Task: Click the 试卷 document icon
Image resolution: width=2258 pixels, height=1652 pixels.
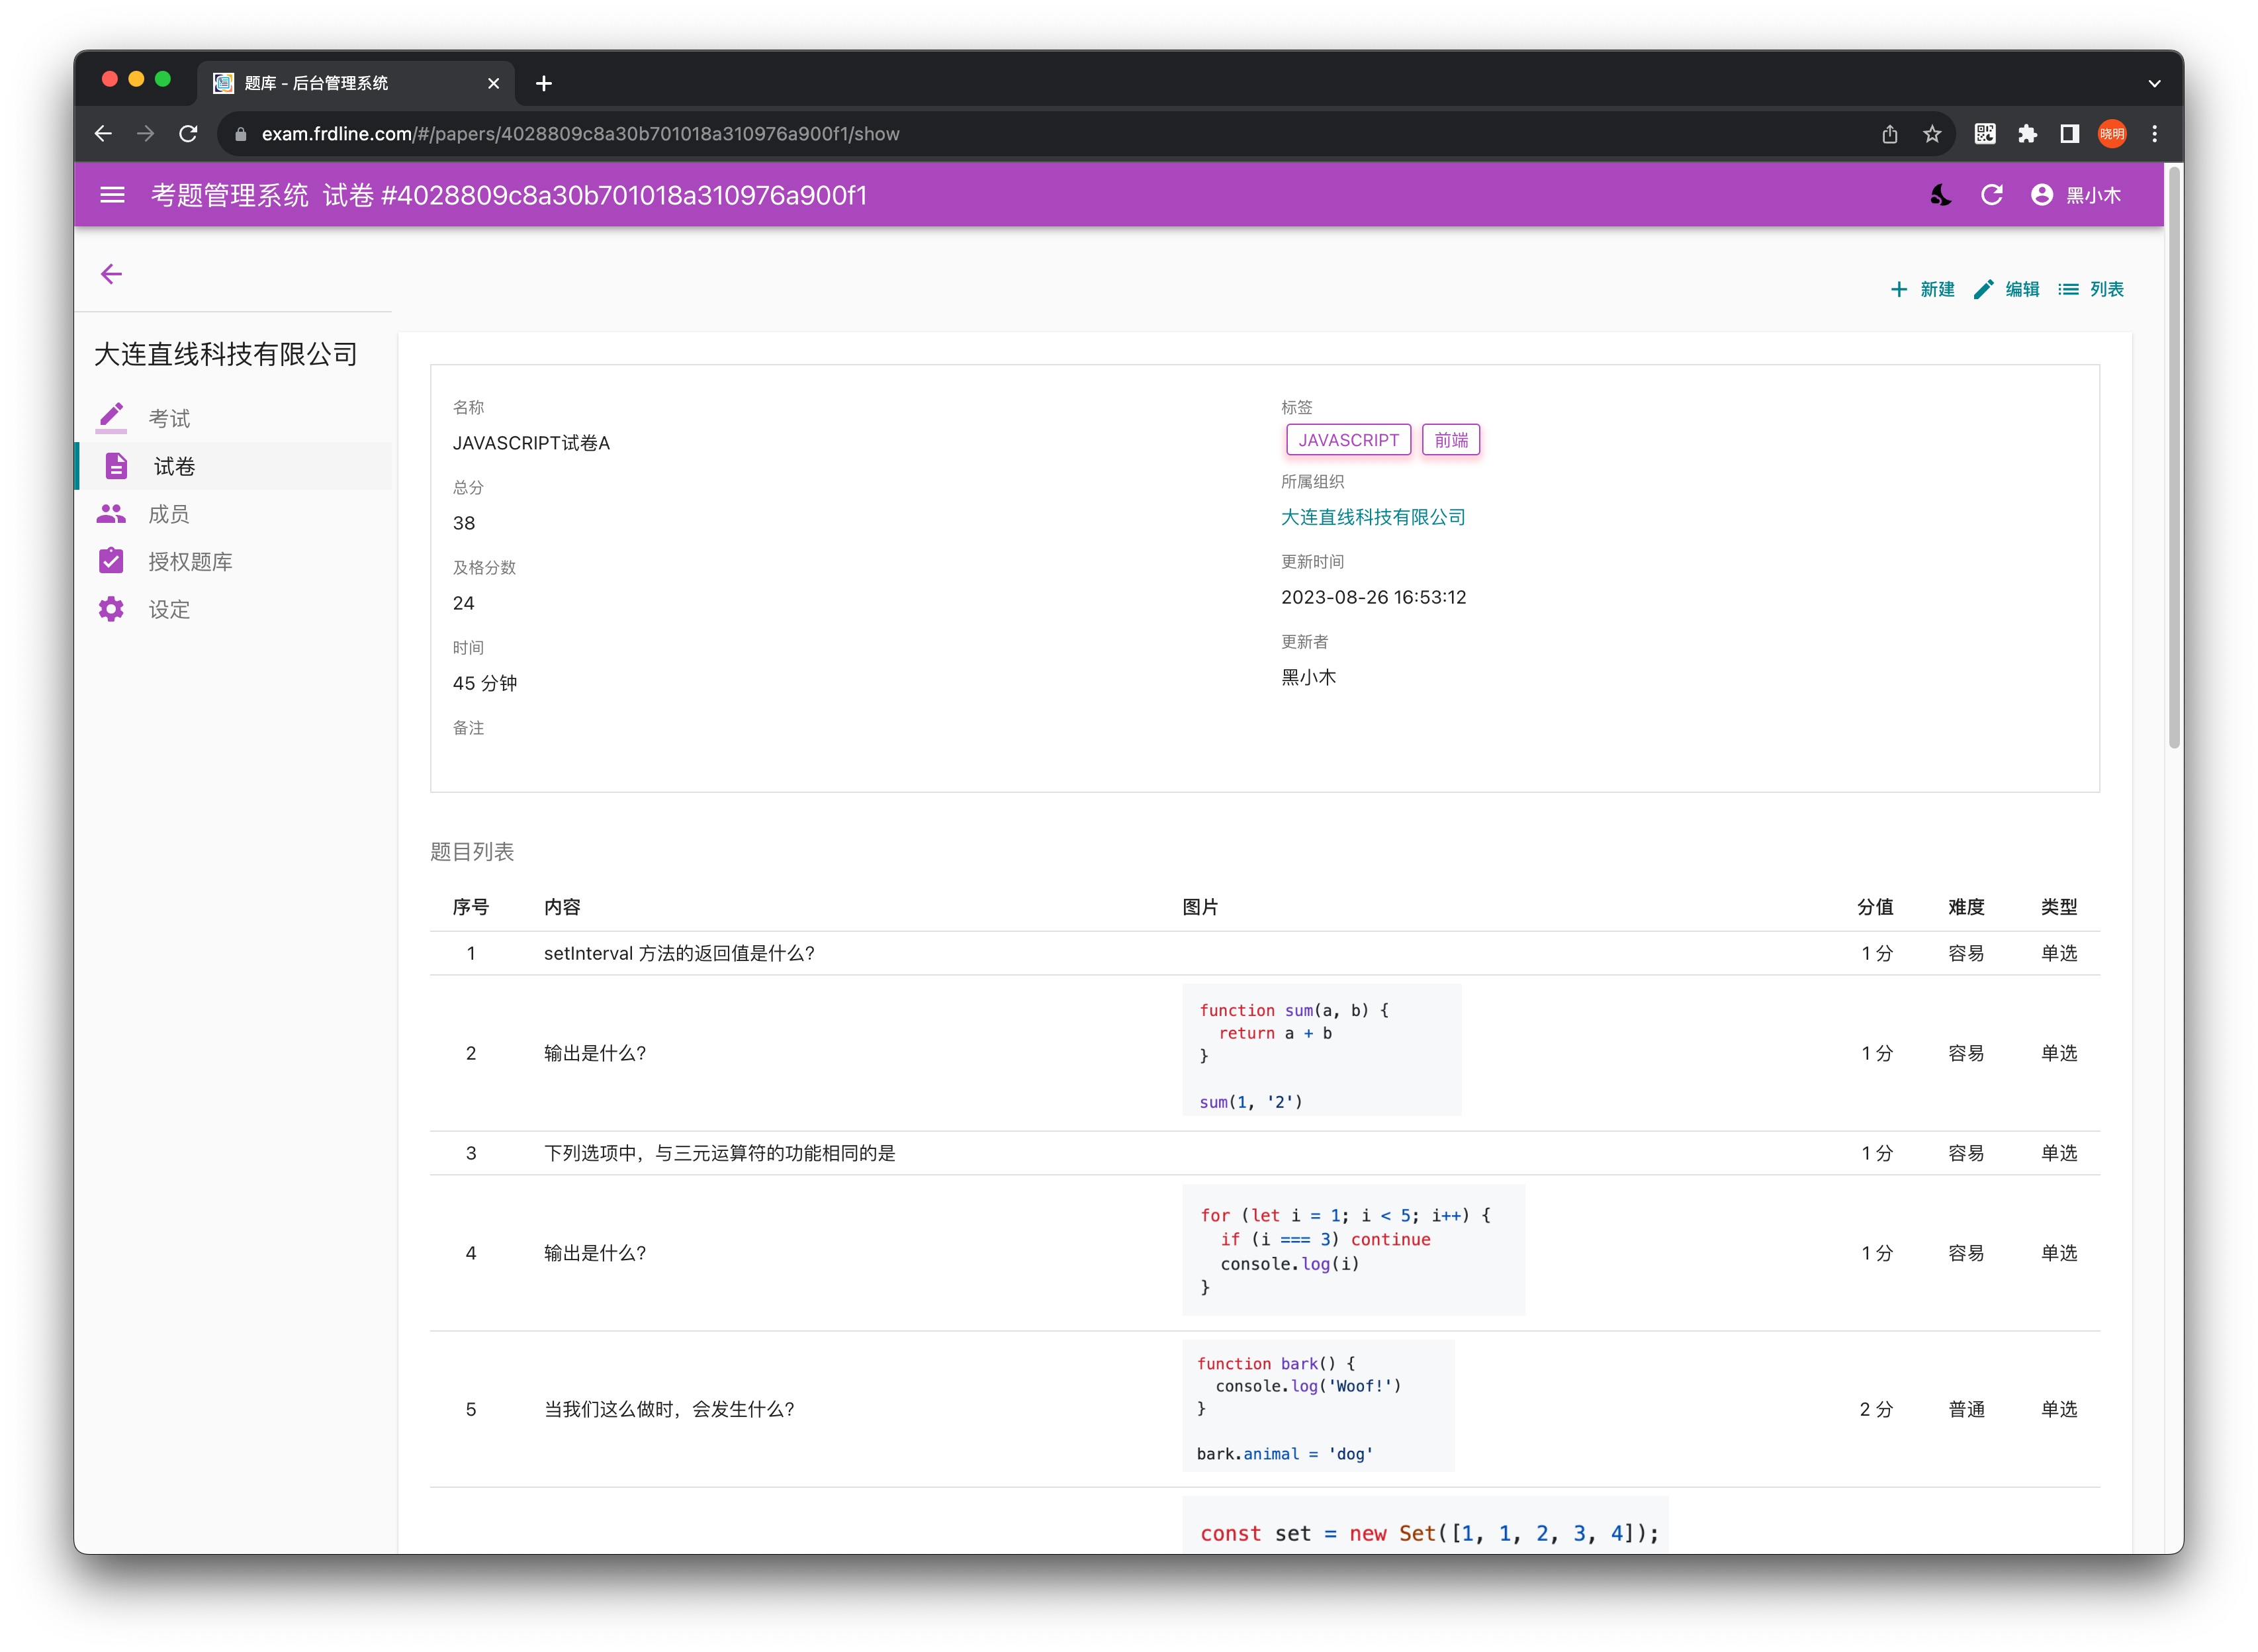Action: [116, 466]
